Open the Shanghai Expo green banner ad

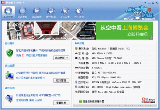click(x=125, y=31)
